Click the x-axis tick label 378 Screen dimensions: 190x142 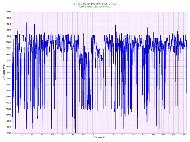point(103,135)
